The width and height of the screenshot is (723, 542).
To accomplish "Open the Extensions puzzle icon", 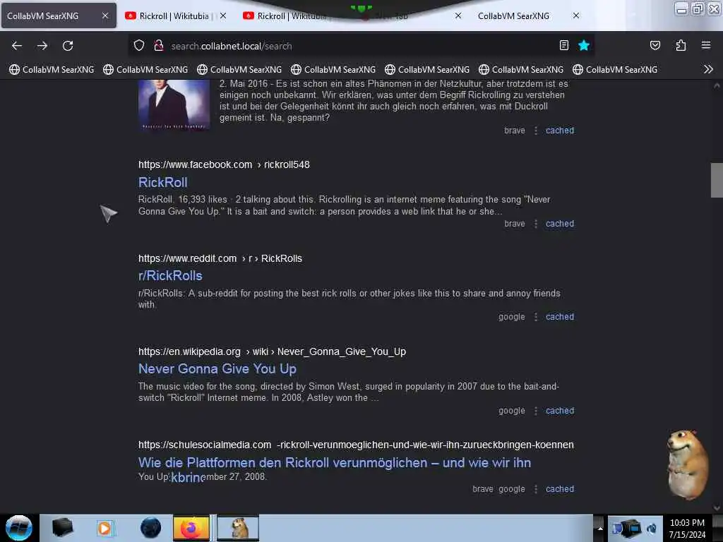I will tap(681, 45).
